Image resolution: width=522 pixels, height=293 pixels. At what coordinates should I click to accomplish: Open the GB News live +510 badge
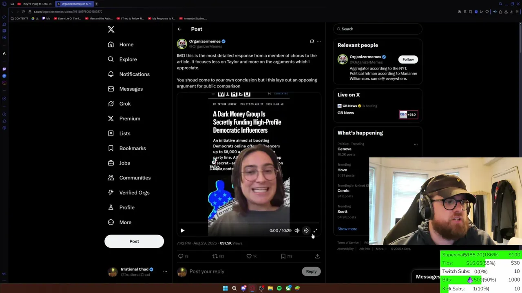[408, 114]
